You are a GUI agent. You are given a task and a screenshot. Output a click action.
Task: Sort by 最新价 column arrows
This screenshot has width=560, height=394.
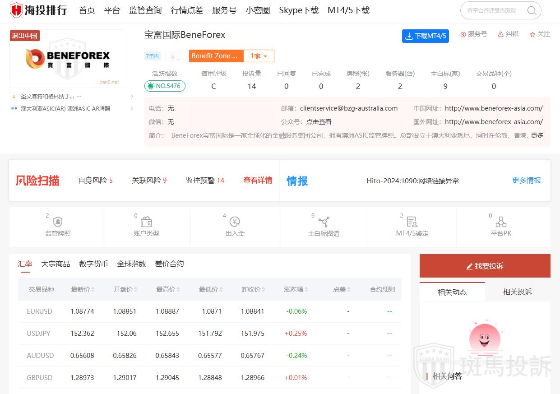click(x=93, y=290)
